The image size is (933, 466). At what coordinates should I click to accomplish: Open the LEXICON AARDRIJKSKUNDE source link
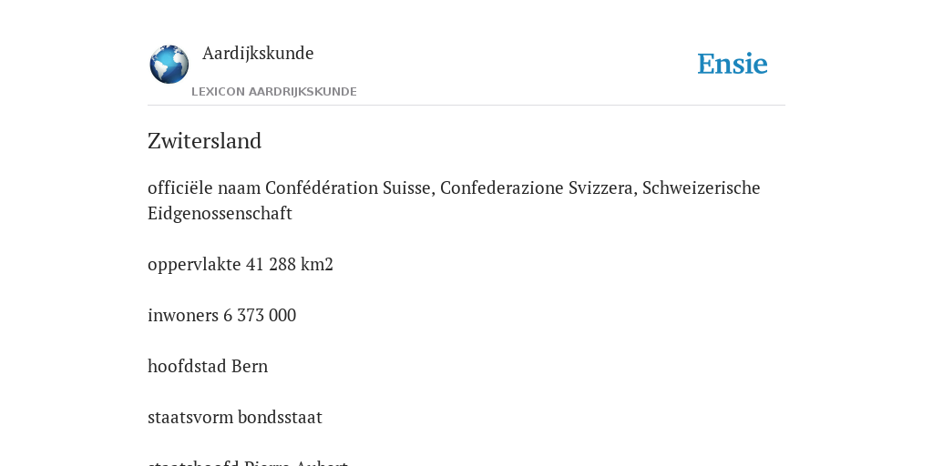[x=273, y=92]
